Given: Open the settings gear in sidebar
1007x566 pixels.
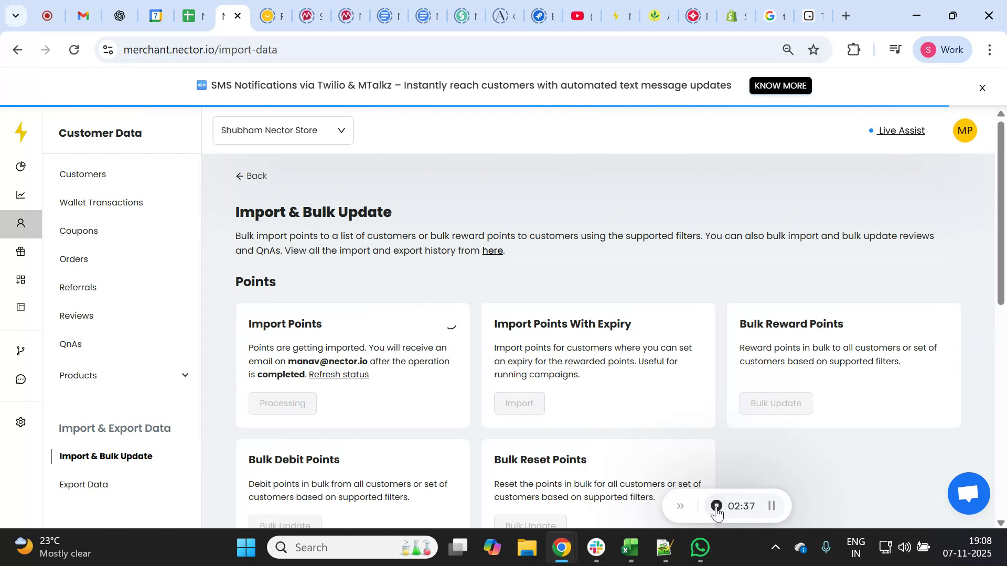Looking at the screenshot, I should coord(21,422).
